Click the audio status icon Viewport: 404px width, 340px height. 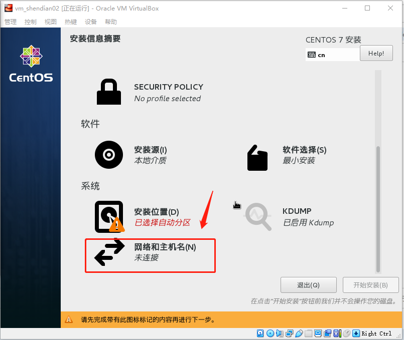[280, 333]
